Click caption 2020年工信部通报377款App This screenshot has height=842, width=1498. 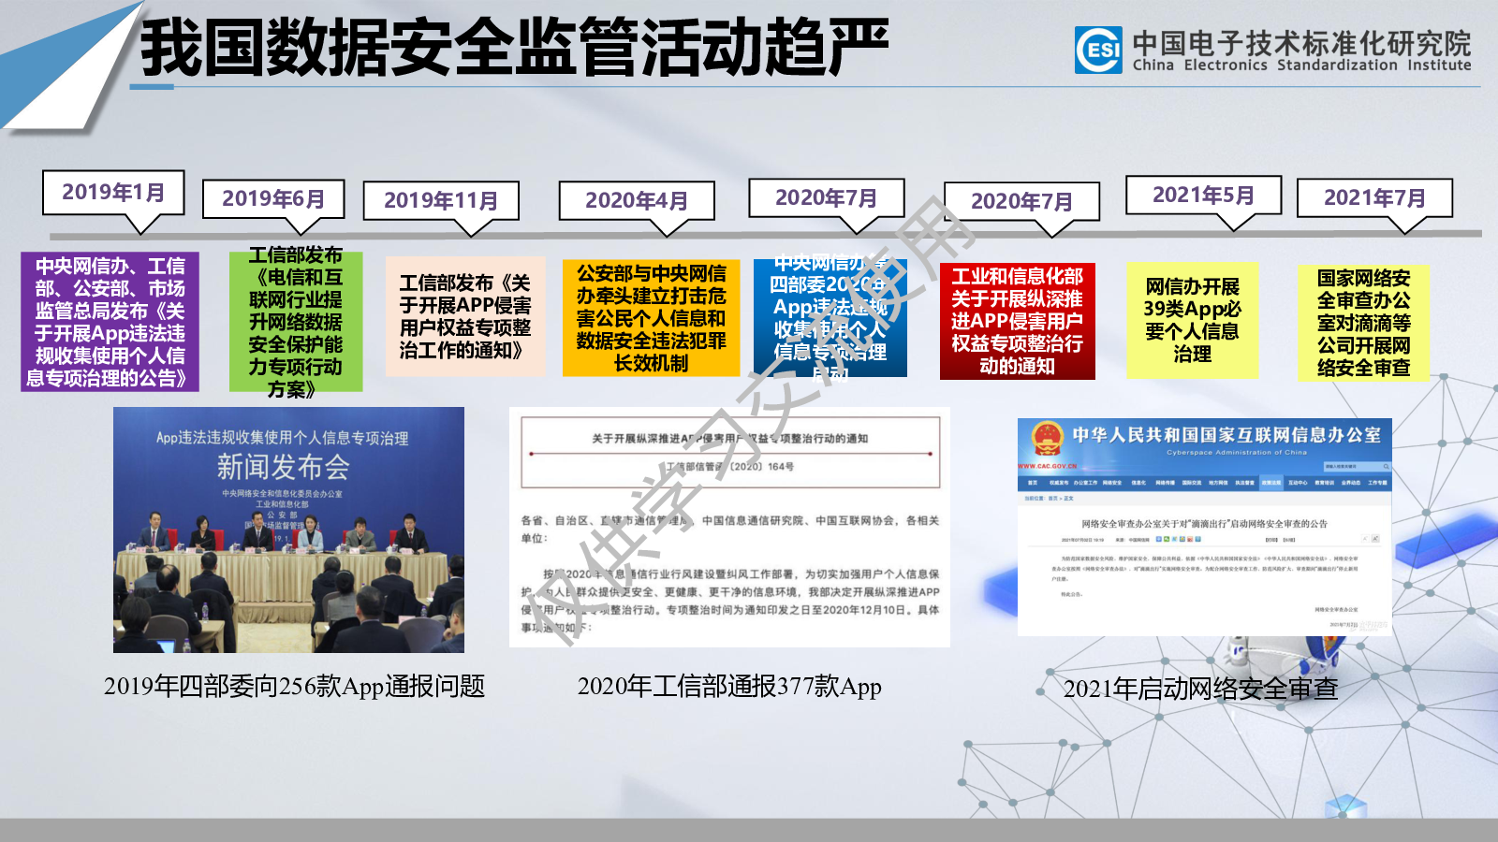729,686
